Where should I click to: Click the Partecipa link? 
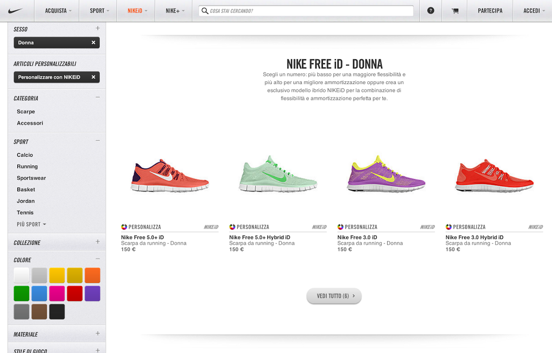pyautogui.click(x=490, y=11)
